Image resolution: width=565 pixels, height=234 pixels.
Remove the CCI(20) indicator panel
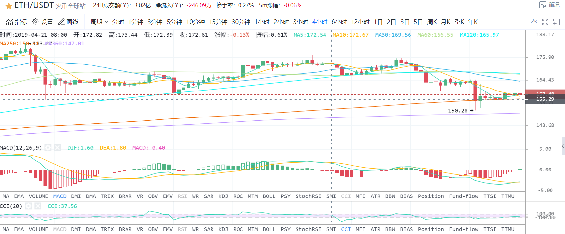pos(38,206)
